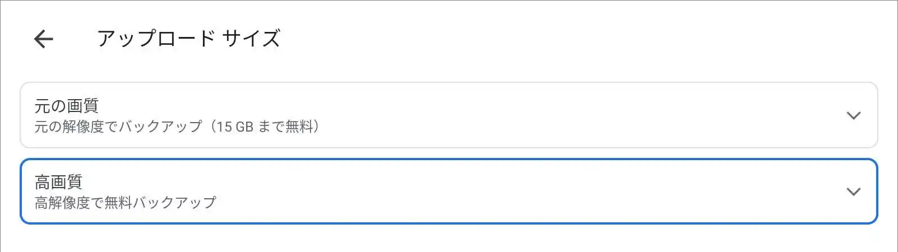Click the 高解像度で無料バックアップ description text
The width and height of the screenshot is (898, 252).
pyautogui.click(x=125, y=202)
